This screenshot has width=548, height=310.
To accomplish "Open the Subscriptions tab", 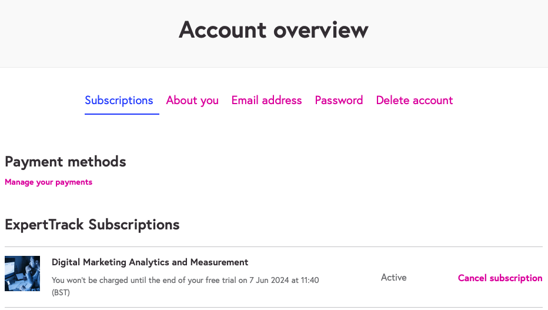I will [119, 100].
